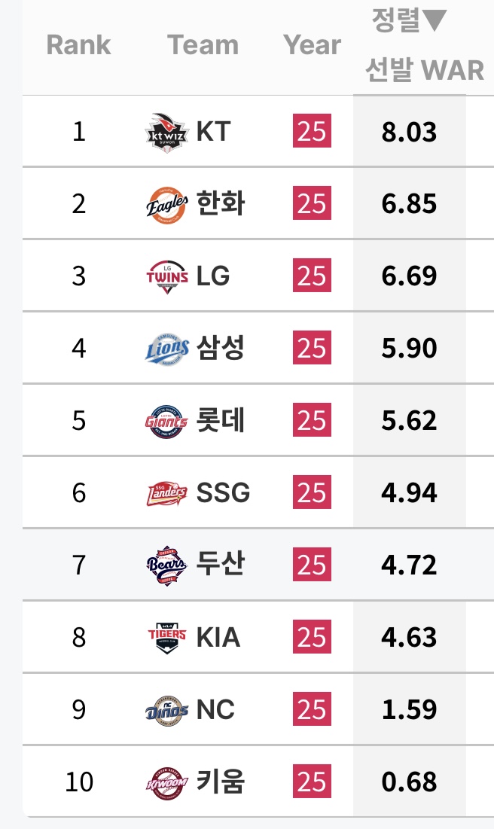The width and height of the screenshot is (494, 829).
Task: Click the Hanwha Eagles logo
Action: point(166,204)
